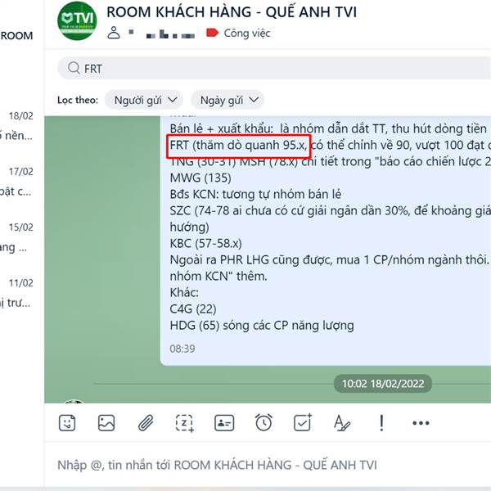Open the sticker and emoji picker
The width and height of the screenshot is (491, 491).
click(x=67, y=423)
